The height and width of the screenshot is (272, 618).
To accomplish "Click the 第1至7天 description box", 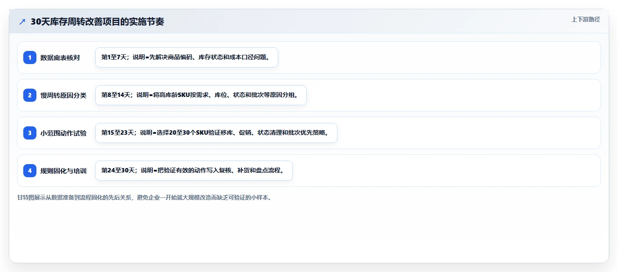I will pos(187,57).
